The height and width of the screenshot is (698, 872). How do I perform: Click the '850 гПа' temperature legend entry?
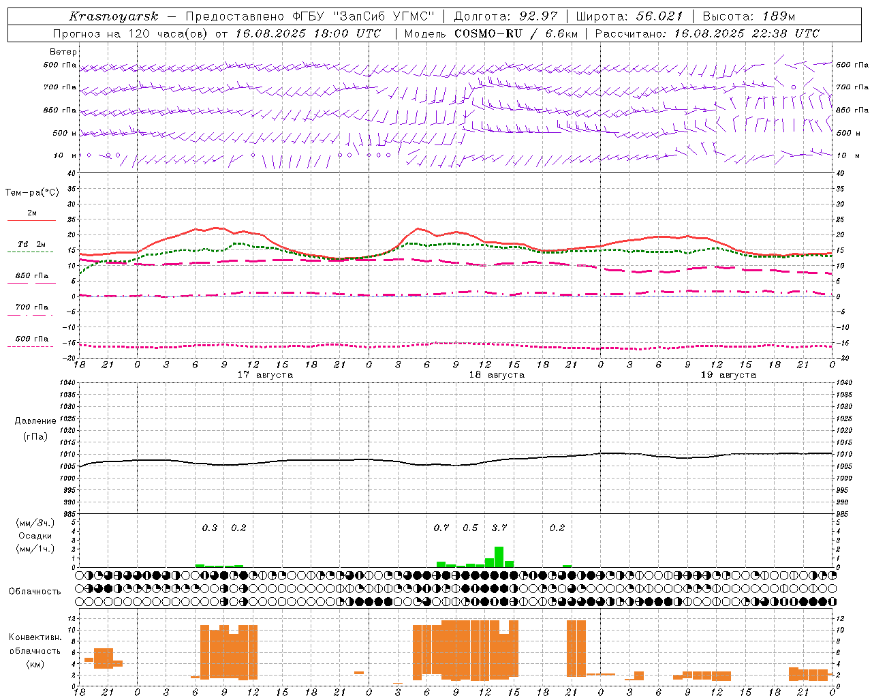32,276
